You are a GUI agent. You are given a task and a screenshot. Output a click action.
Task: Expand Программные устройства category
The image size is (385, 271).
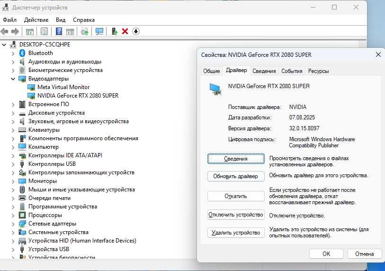point(13,207)
